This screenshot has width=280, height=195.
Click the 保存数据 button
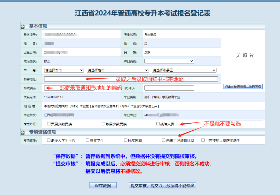[103, 185]
